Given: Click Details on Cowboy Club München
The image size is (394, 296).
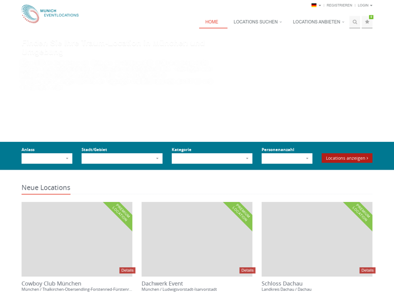Looking at the screenshot, I should coord(127,270).
